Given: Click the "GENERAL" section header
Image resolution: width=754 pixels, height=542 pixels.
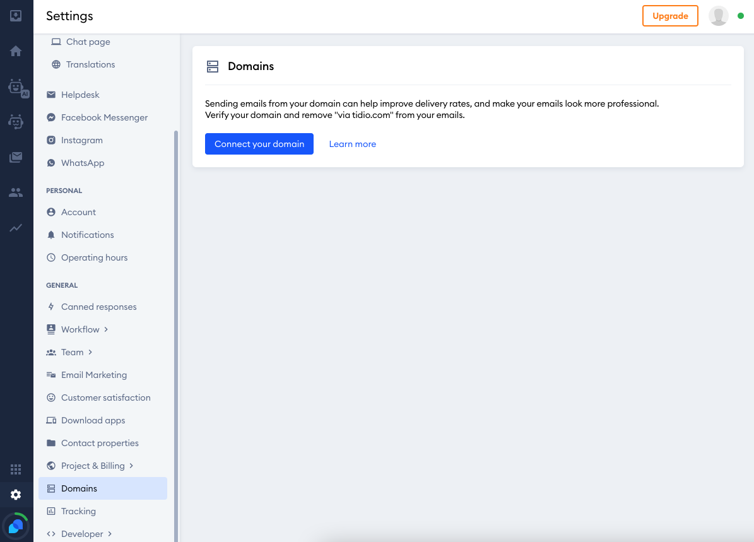Looking at the screenshot, I should coord(62,285).
